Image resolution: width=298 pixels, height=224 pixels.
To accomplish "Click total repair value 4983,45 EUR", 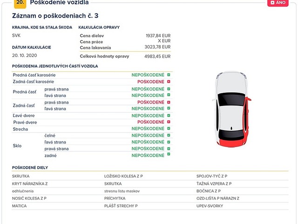I will coord(157,56).
